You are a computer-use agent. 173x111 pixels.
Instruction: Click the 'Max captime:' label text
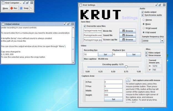pyautogui.click(x=90, y=59)
